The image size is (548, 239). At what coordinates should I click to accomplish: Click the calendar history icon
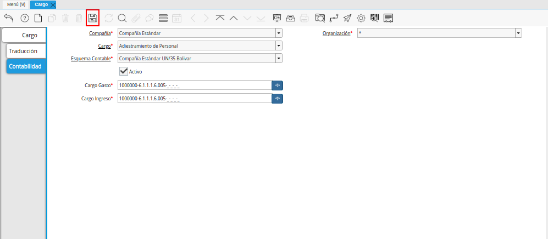[177, 18]
